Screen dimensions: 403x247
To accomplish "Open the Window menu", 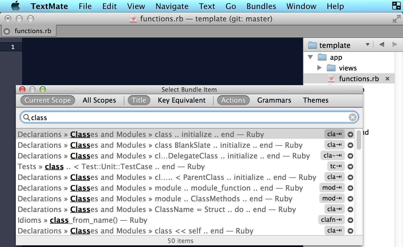I will click(x=301, y=6).
